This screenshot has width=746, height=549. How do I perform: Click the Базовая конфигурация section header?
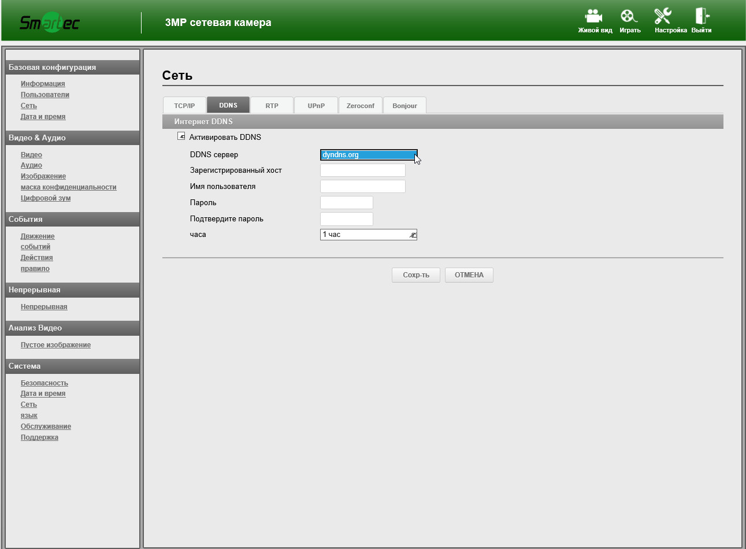72,67
